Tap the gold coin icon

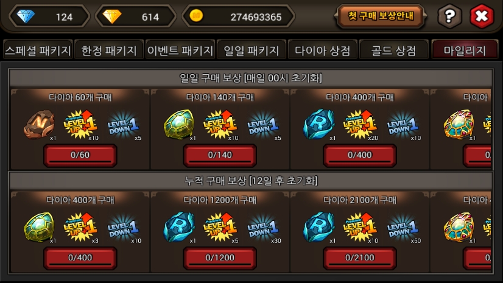coord(196,15)
